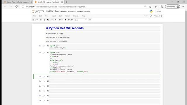
Task: Click the 'millisecond = 1,000' text
Action: (x=55, y=34)
